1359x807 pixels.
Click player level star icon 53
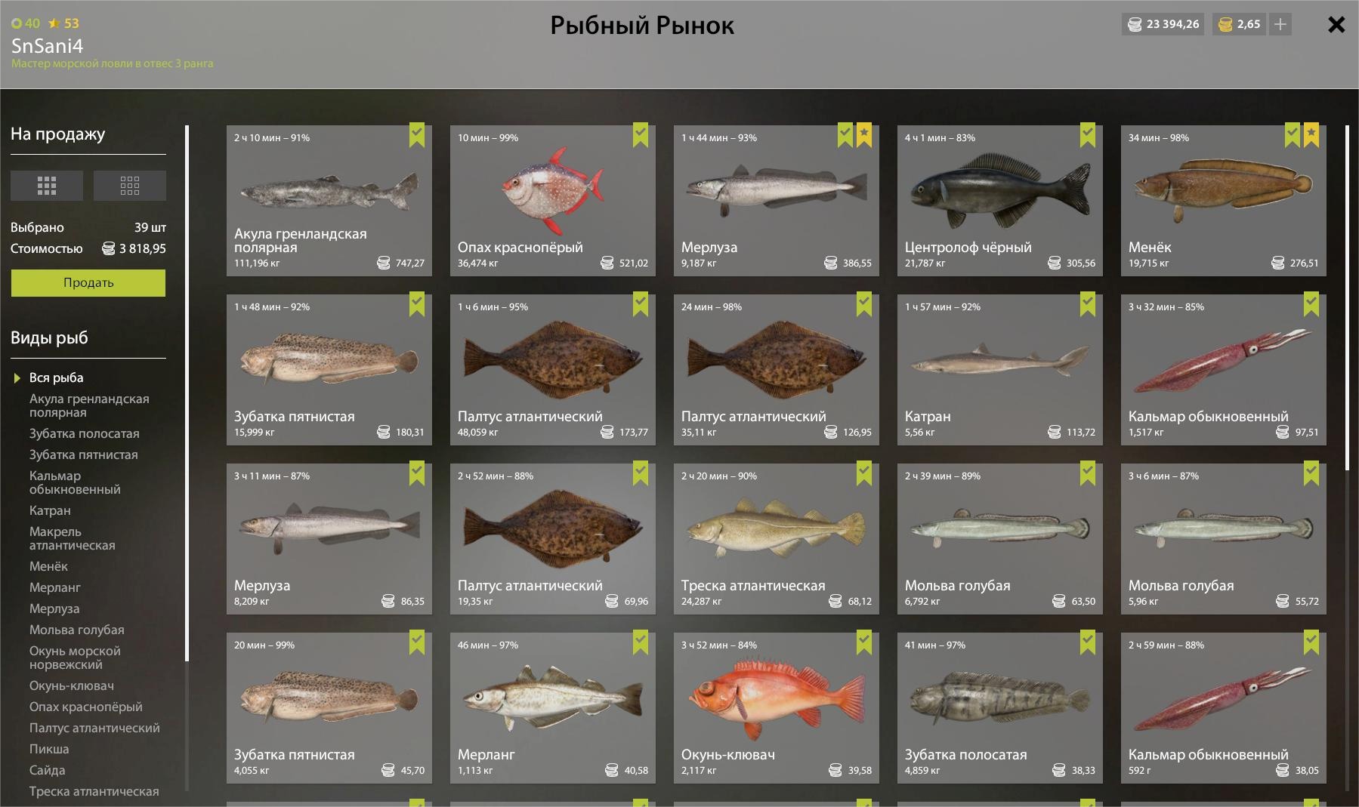(x=54, y=23)
